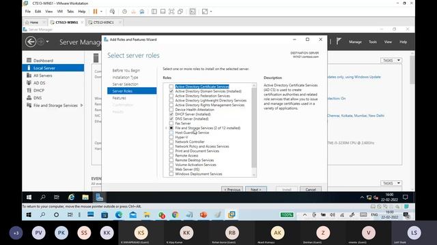Viewport: 437px width, 245px height.
Task: Click Server Manager icon on guest taskbar
Action: (x=99, y=197)
